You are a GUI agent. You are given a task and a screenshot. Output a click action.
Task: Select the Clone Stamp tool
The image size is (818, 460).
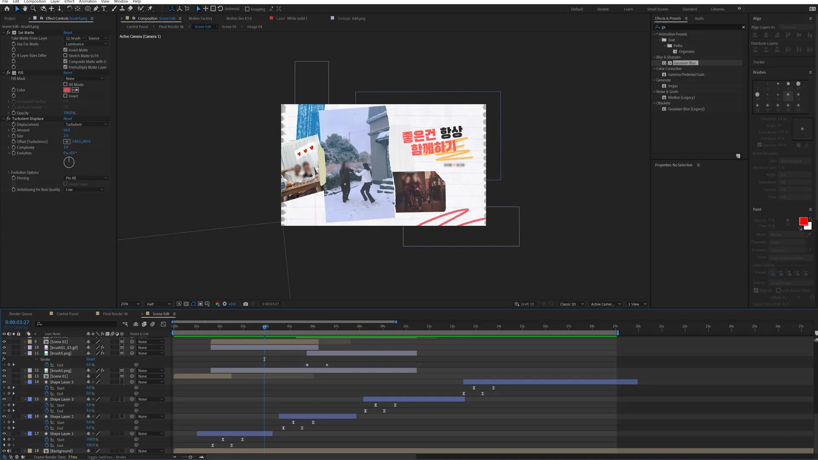click(x=122, y=9)
